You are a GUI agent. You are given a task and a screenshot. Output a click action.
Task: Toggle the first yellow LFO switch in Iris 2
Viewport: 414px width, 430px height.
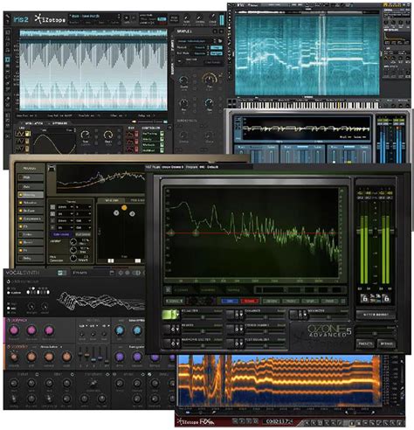coord(27,134)
